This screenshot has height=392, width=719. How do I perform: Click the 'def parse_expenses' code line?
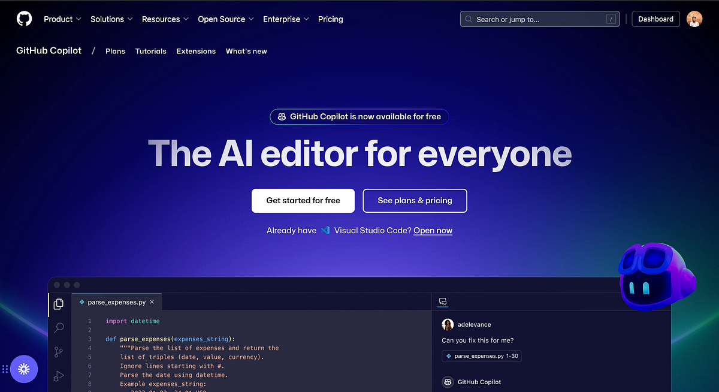click(x=171, y=339)
